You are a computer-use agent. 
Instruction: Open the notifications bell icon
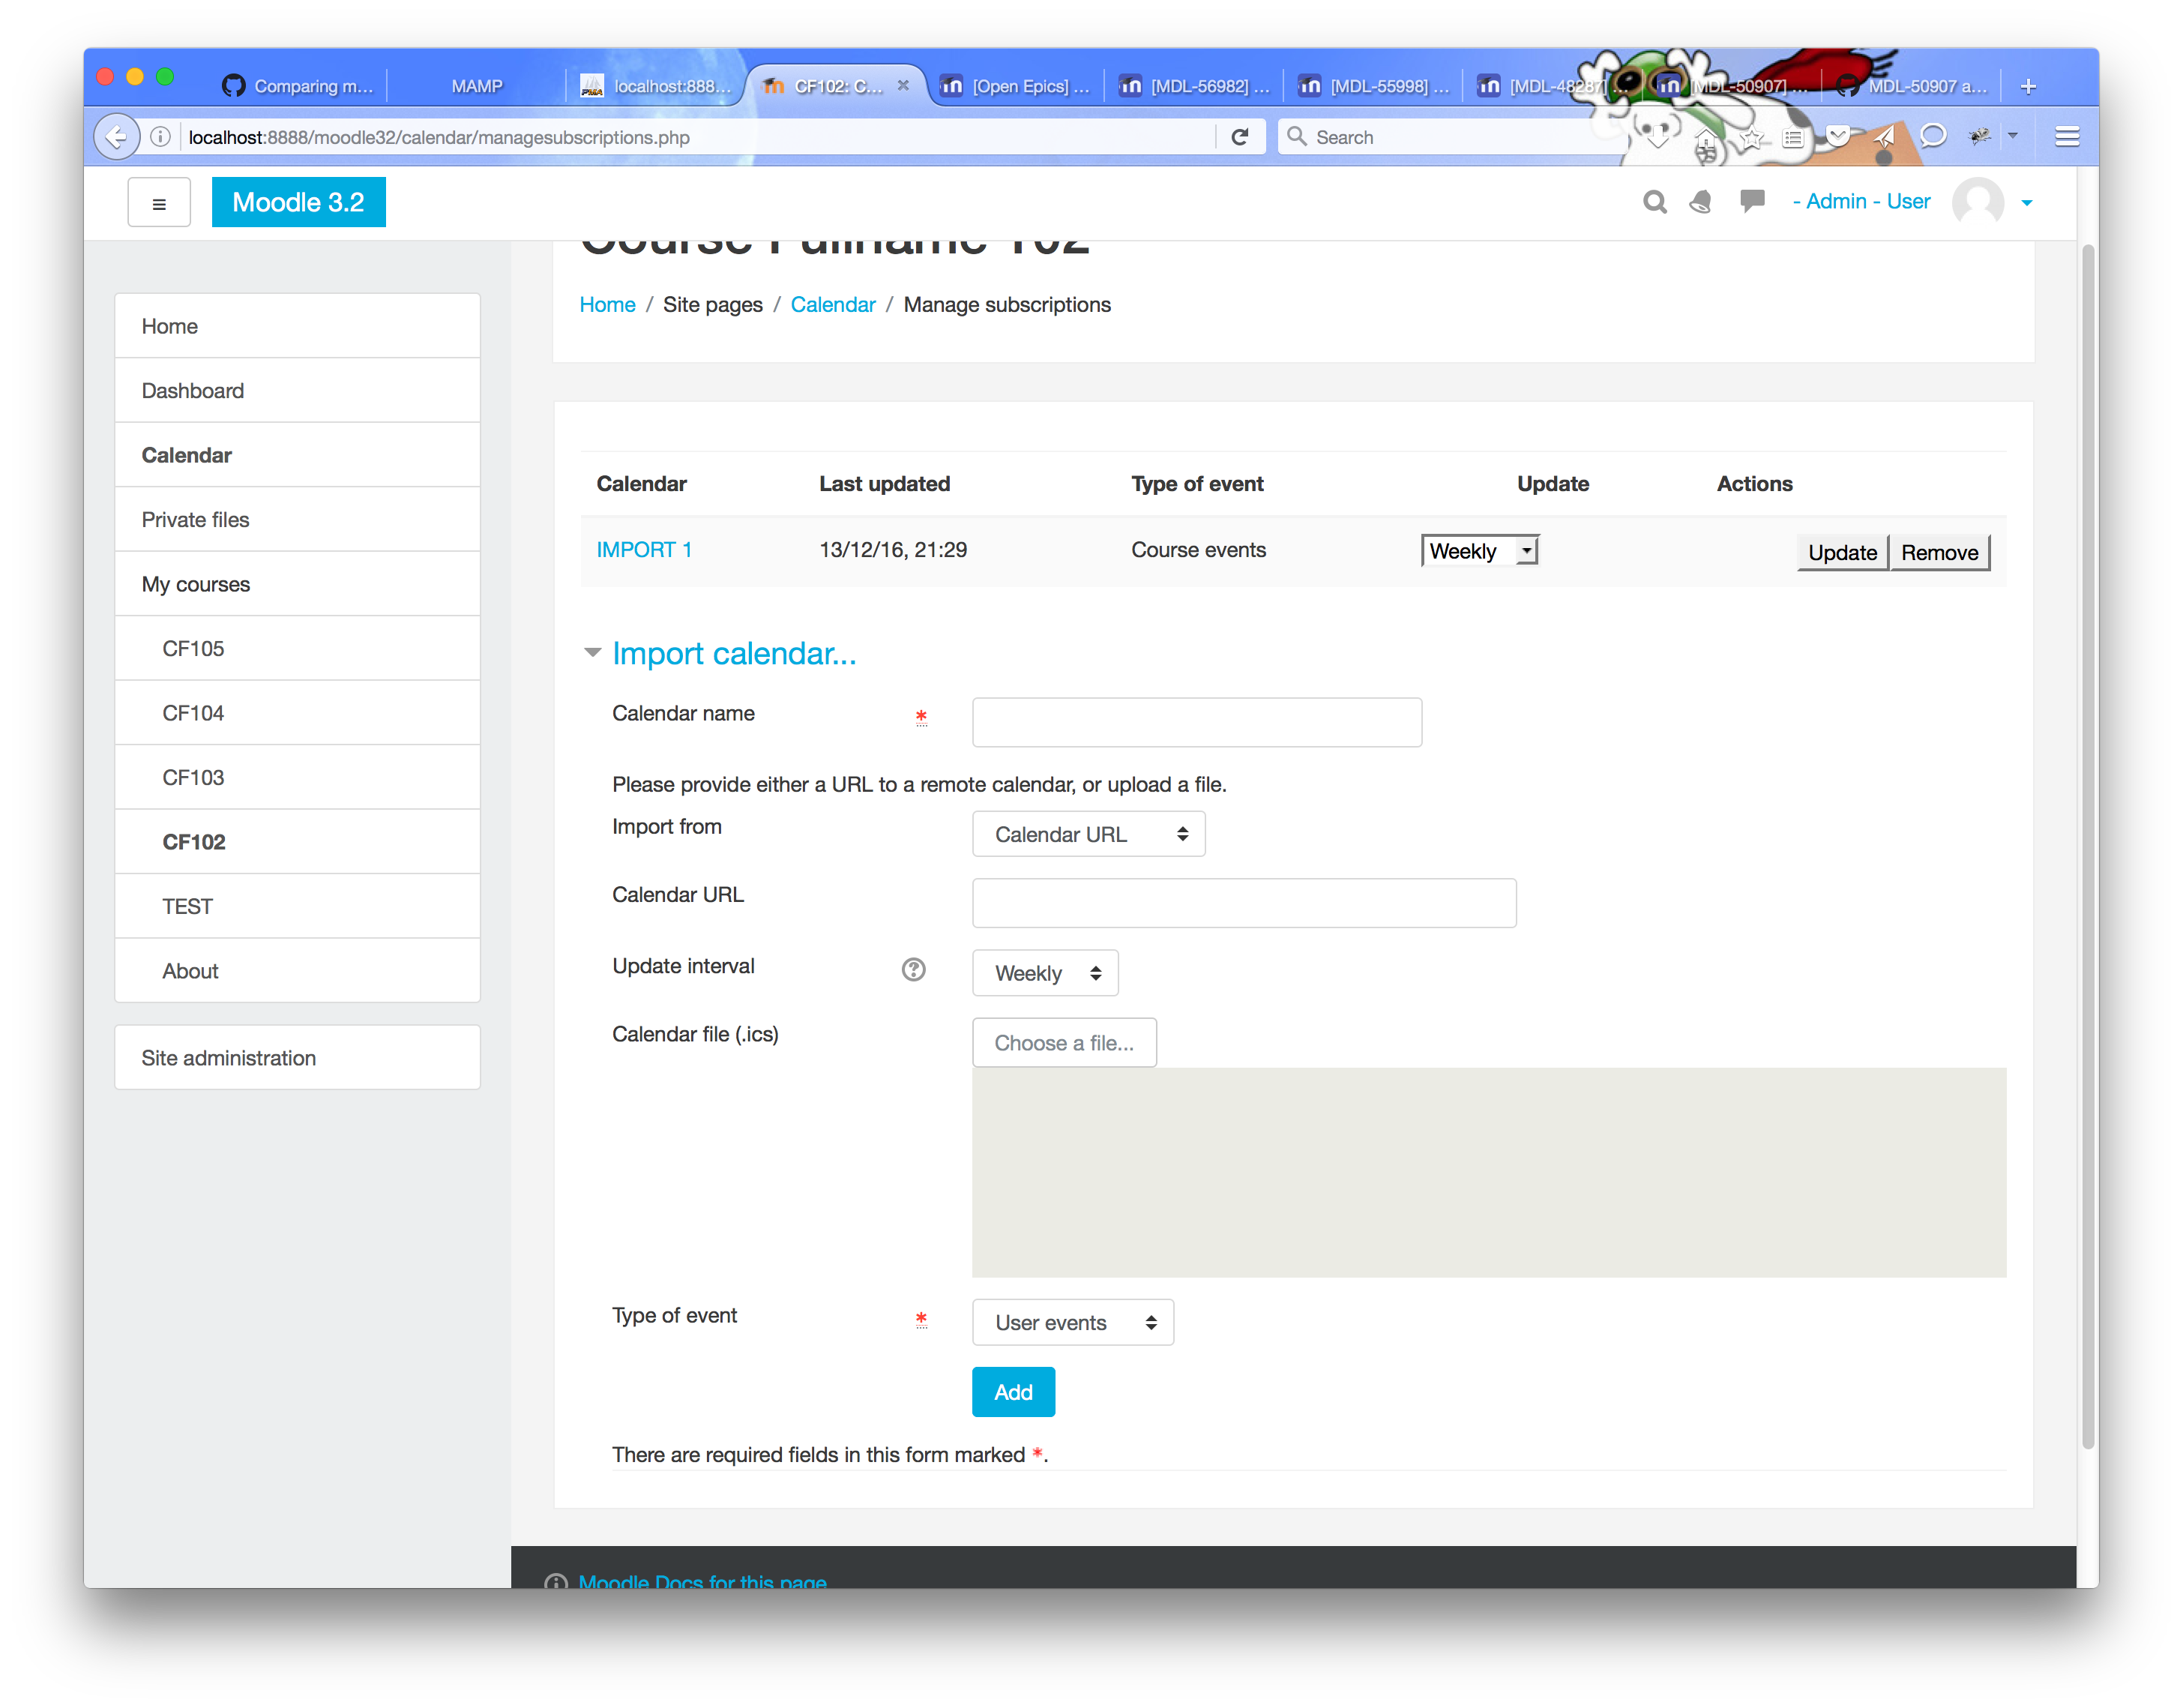tap(1701, 202)
